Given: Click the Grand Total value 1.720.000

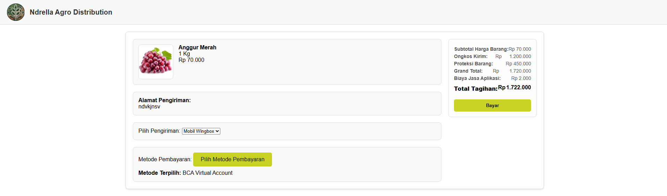Looking at the screenshot, I should [520, 71].
